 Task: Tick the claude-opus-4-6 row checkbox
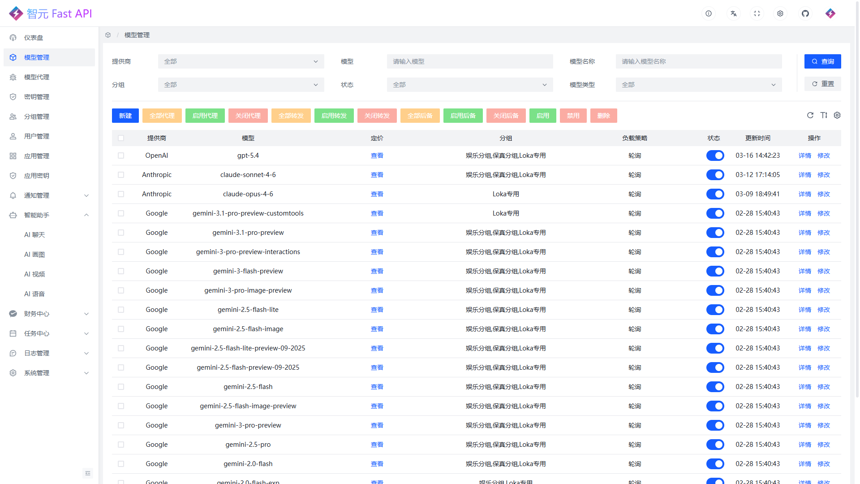121,194
